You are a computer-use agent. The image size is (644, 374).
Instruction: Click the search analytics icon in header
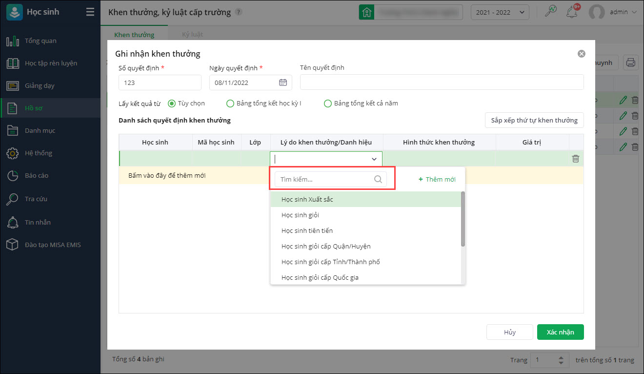[551, 12]
